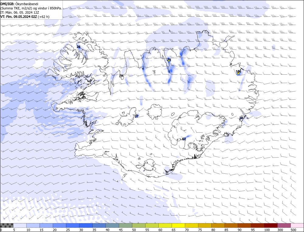Click the 106 TKE value in East Iceland
Image resolution: width=304 pixels, height=232 pixels.
tap(238, 71)
